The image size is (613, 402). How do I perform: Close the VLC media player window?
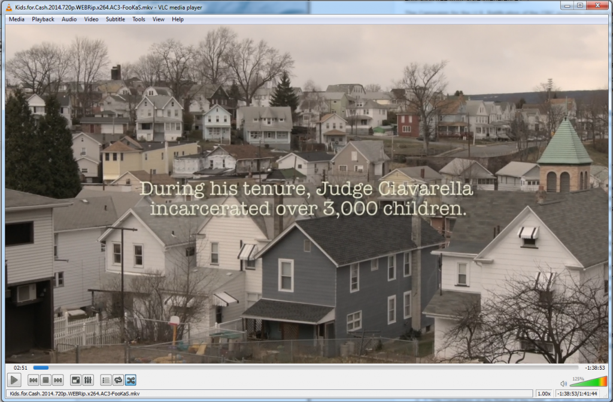(x=597, y=5)
